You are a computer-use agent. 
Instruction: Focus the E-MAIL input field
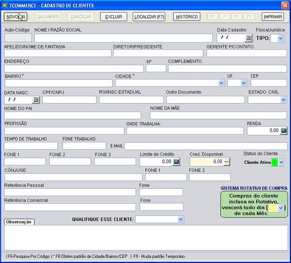click(206, 146)
